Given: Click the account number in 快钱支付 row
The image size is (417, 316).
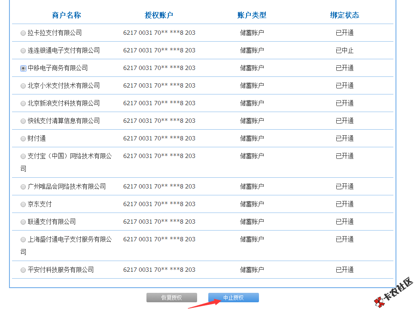Looking at the screenshot, I should (x=159, y=121).
